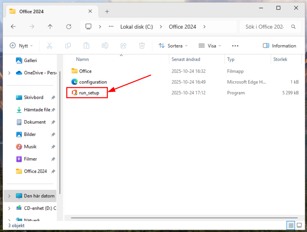Image resolution: width=307 pixels, height=232 pixels.
Task: Open the Sortera dropdown menu
Action: (173, 46)
